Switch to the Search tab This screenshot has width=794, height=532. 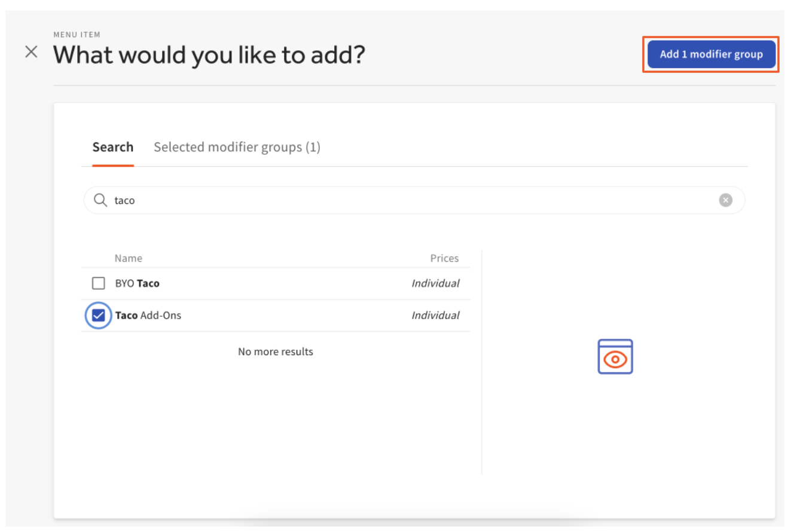tap(112, 147)
